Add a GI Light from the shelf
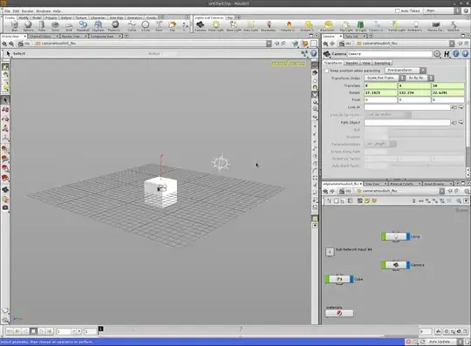 click(361, 26)
